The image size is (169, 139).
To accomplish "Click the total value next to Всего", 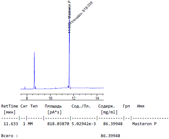I will pyautogui.click(x=110, y=136).
